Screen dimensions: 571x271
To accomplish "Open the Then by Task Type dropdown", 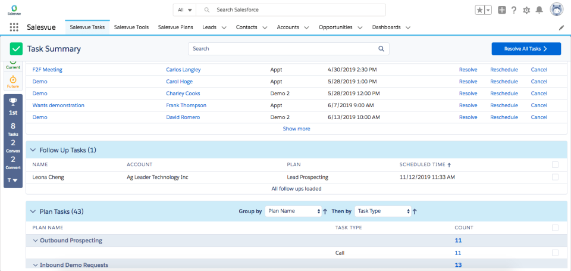I will coord(382,211).
